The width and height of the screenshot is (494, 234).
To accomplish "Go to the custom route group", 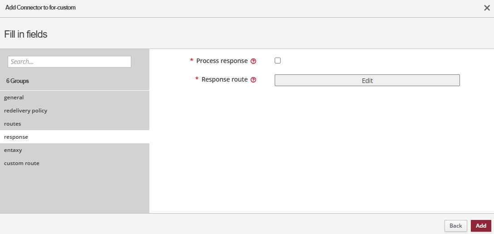I will [x=22, y=163].
